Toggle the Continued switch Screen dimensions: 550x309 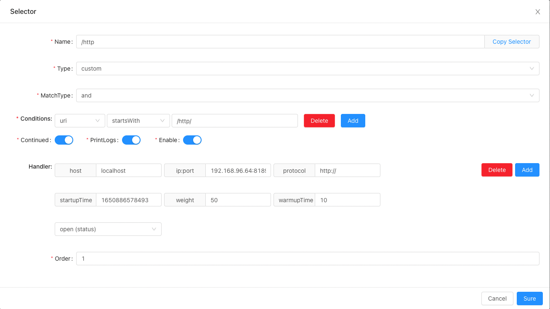click(x=64, y=140)
